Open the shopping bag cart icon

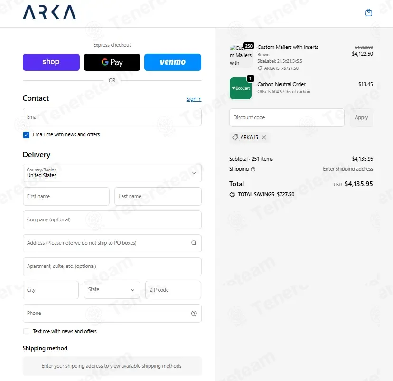(x=368, y=12)
